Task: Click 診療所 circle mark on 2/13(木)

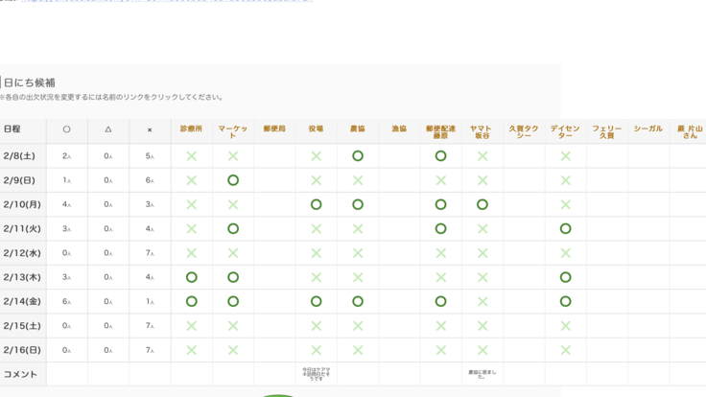Action: coord(192,277)
